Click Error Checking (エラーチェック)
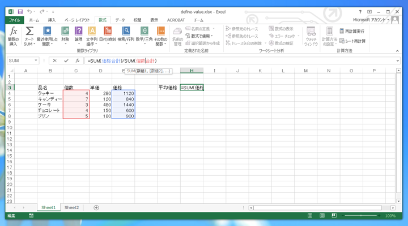408x226 pixels. [x=282, y=36]
